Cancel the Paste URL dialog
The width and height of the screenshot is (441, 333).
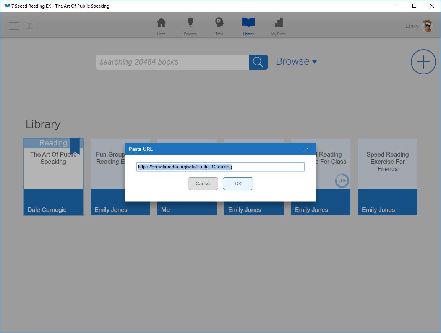pyautogui.click(x=203, y=183)
